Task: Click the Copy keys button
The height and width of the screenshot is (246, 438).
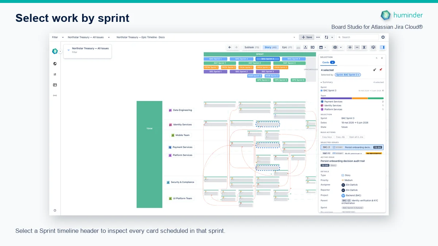Action: 327,137
